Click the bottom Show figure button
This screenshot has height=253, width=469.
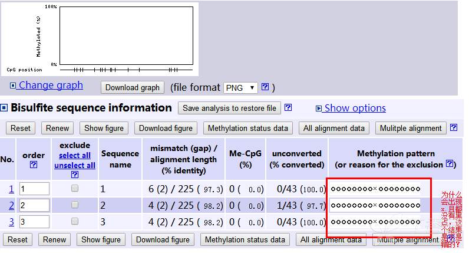[x=101, y=239]
